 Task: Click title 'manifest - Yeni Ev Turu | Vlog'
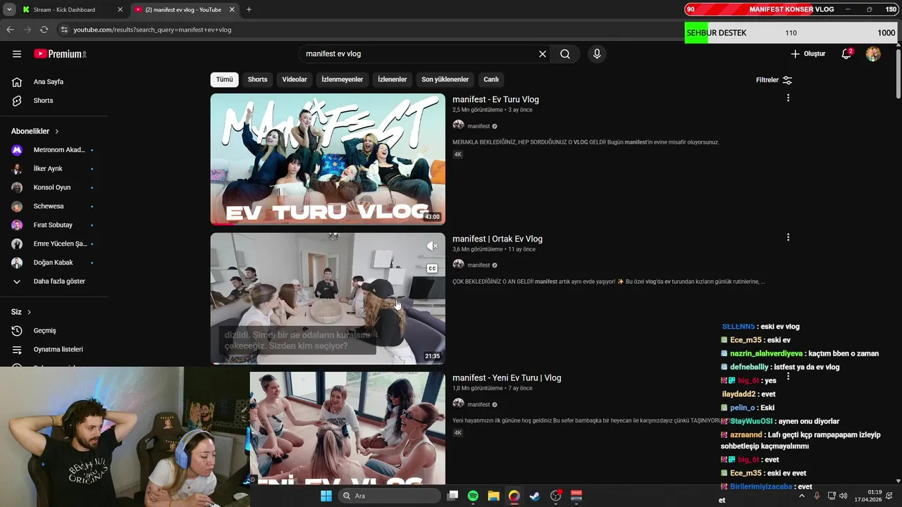(x=507, y=378)
